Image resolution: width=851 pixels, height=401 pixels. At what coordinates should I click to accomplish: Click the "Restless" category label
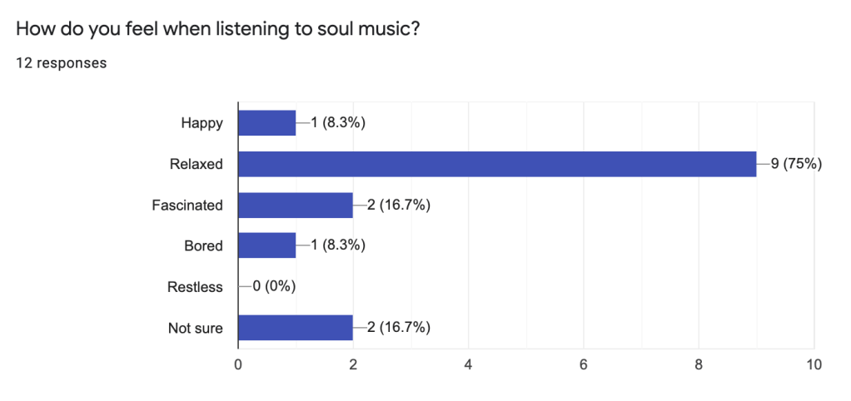pyautogui.click(x=195, y=287)
